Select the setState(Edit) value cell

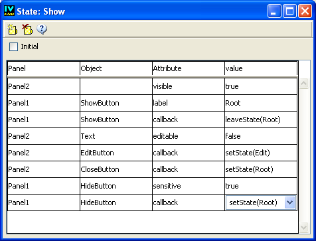pyautogui.click(x=261, y=153)
